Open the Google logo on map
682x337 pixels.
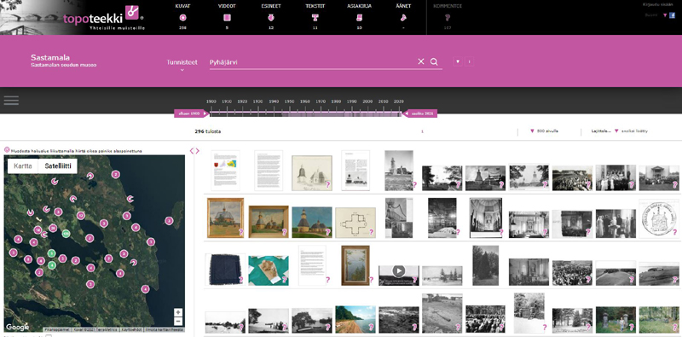click(x=17, y=327)
